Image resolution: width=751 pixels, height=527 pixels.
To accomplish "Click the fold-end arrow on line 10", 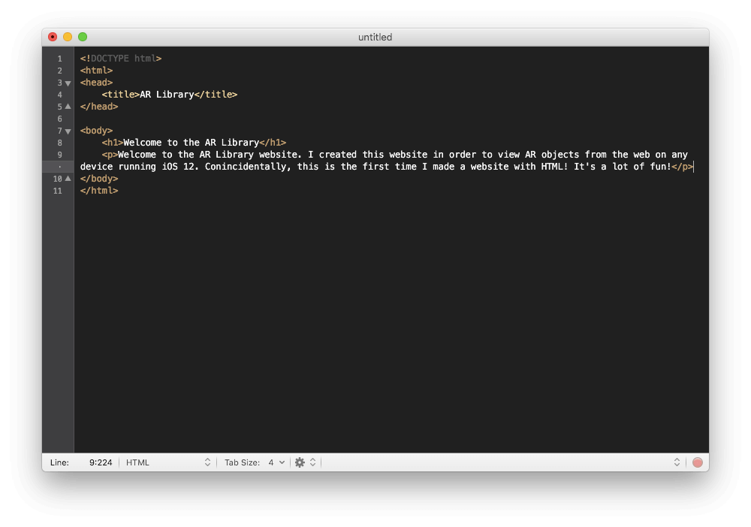I will click(x=68, y=179).
